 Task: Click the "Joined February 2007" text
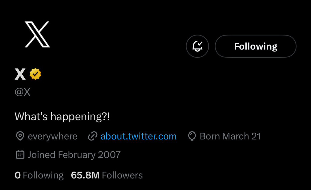(74, 155)
